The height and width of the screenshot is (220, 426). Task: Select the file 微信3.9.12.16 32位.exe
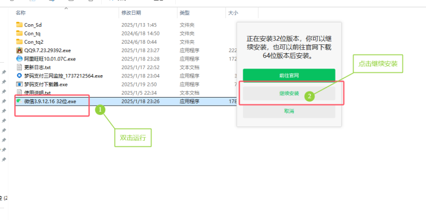click(x=50, y=101)
